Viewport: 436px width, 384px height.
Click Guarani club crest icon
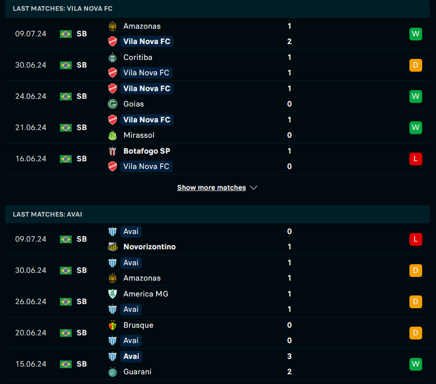(x=113, y=372)
